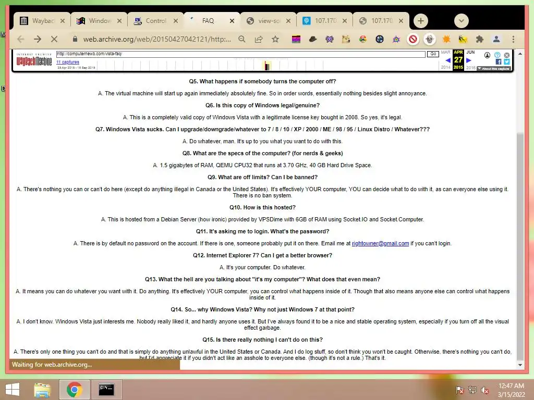Click the Q10 How is this hosted heading

263,207
